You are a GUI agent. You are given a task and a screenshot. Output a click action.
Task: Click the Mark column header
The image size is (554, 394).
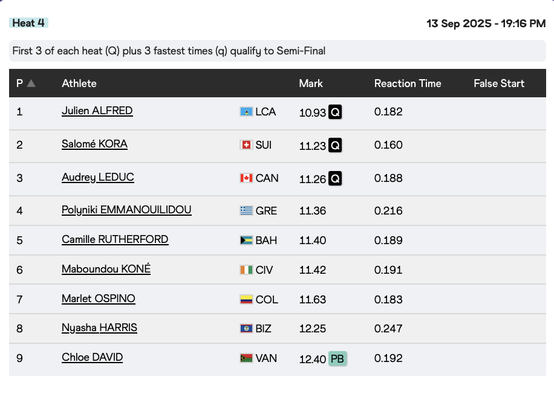[x=311, y=83]
